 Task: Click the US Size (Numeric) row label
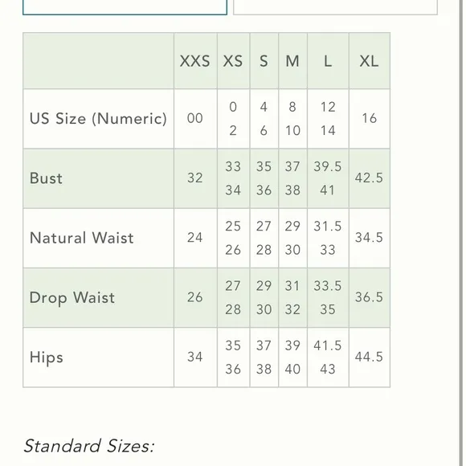(98, 119)
